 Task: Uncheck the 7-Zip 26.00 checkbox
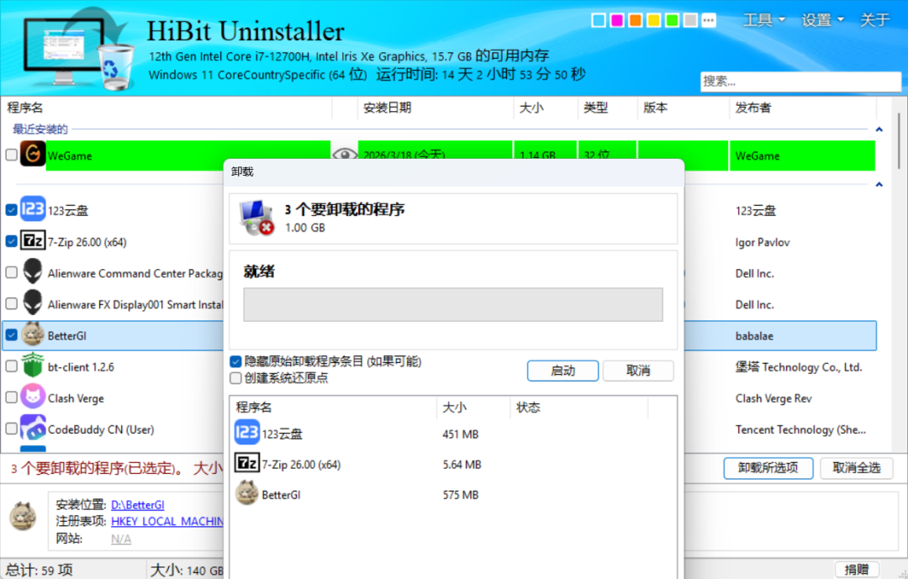(x=11, y=241)
